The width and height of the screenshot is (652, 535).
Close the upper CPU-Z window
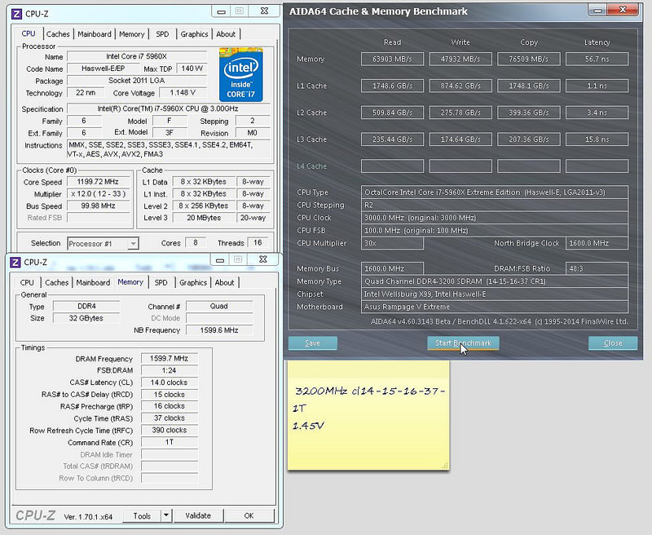tap(264, 11)
